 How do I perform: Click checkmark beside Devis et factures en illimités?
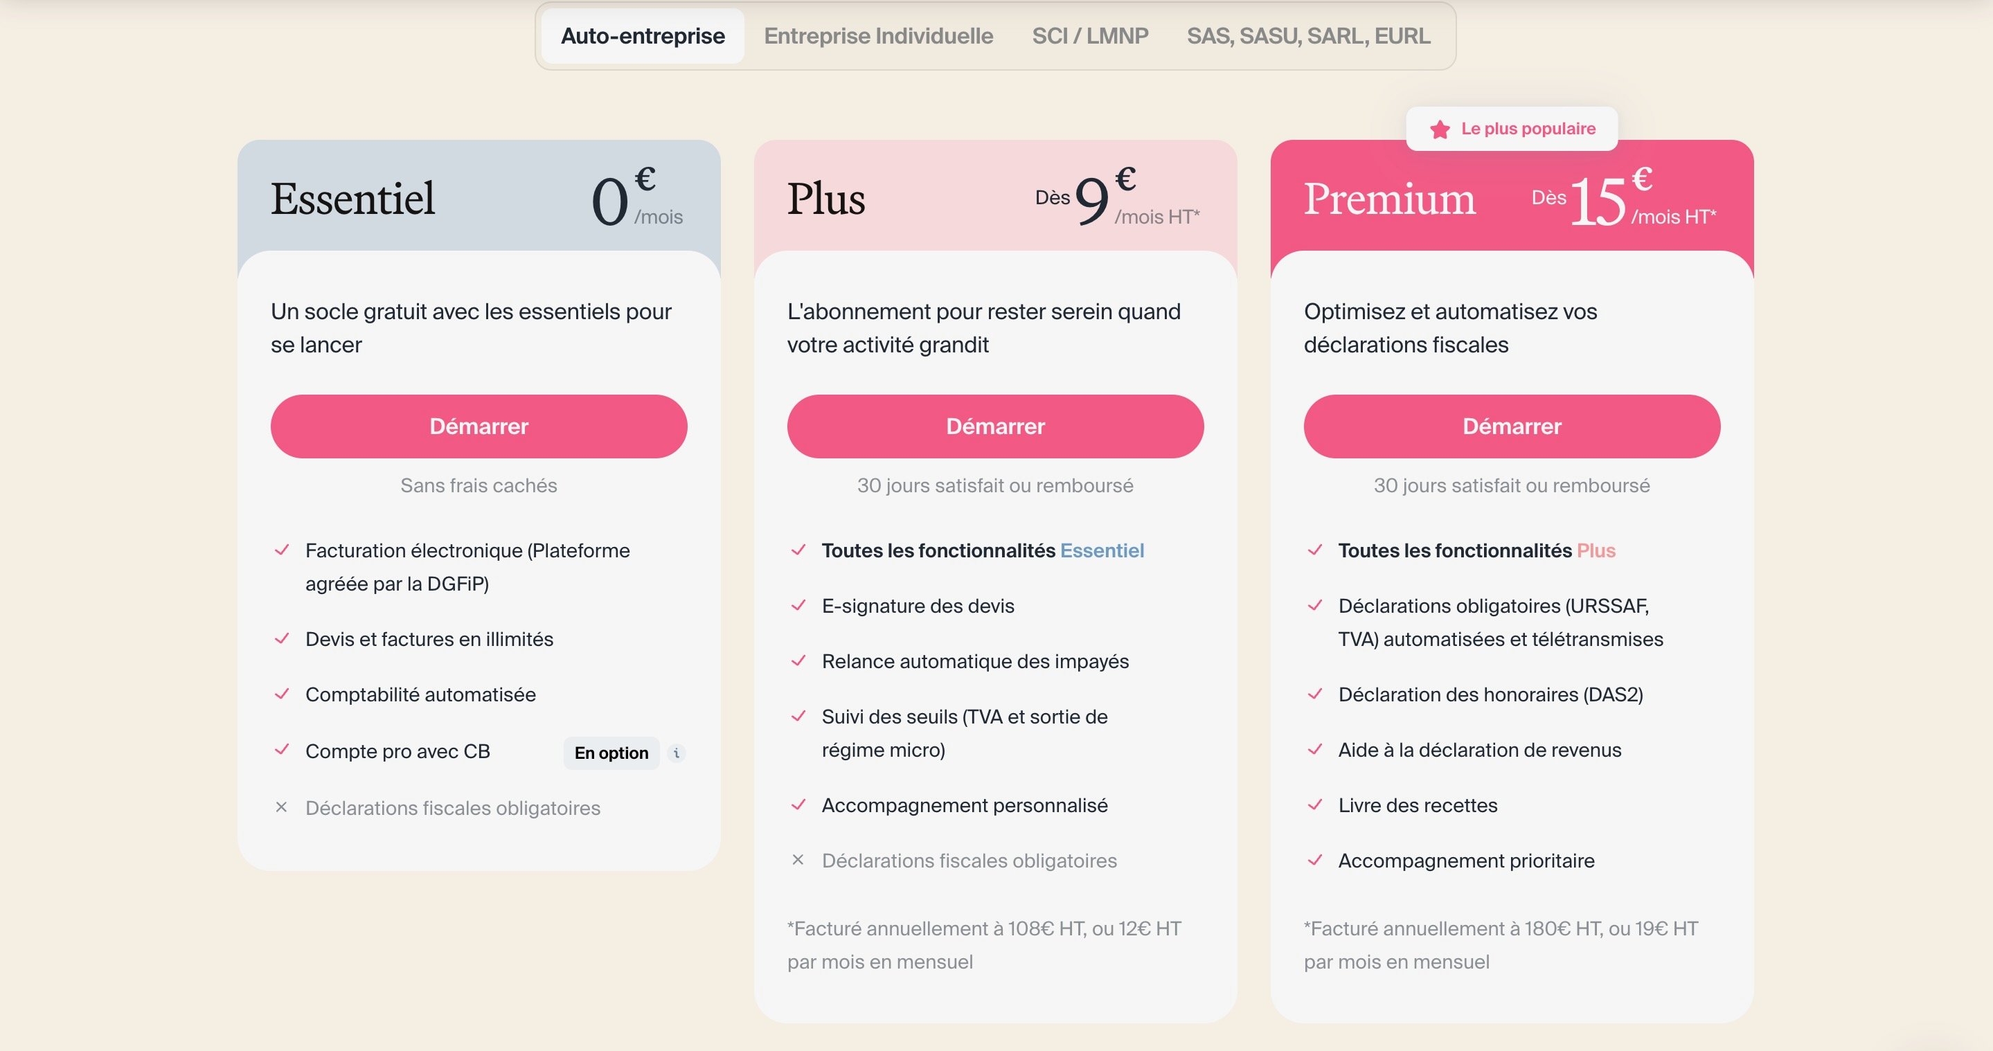[x=282, y=639]
